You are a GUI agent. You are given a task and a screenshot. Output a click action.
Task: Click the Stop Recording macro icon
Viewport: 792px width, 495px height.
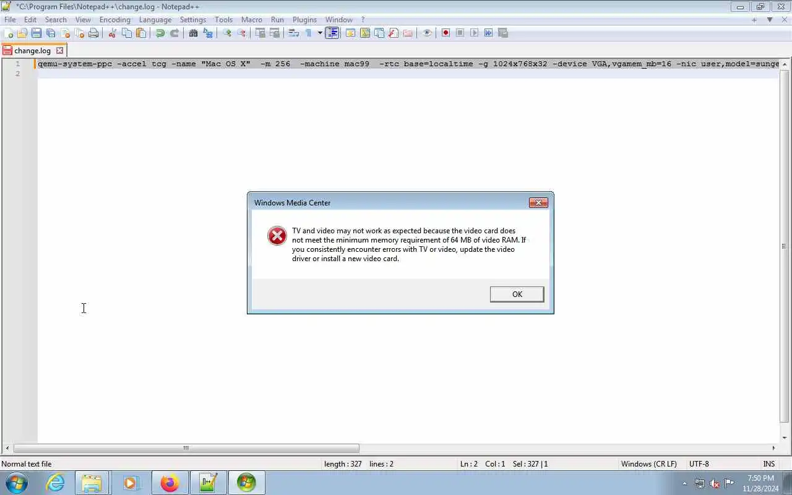click(460, 33)
